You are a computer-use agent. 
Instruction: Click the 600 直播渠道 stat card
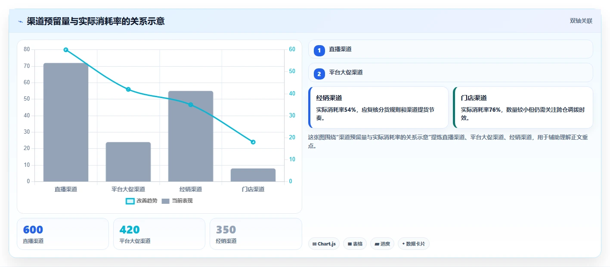pos(63,234)
